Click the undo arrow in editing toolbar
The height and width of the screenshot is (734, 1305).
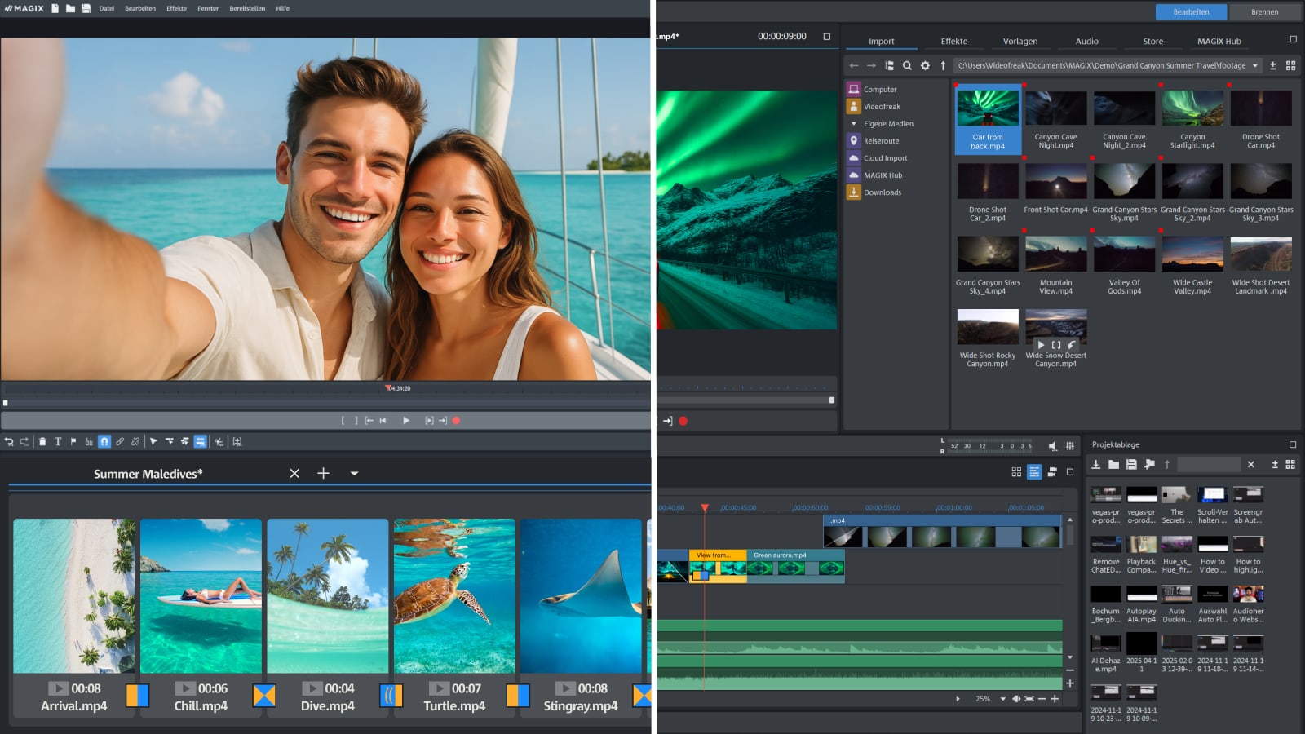(9, 442)
